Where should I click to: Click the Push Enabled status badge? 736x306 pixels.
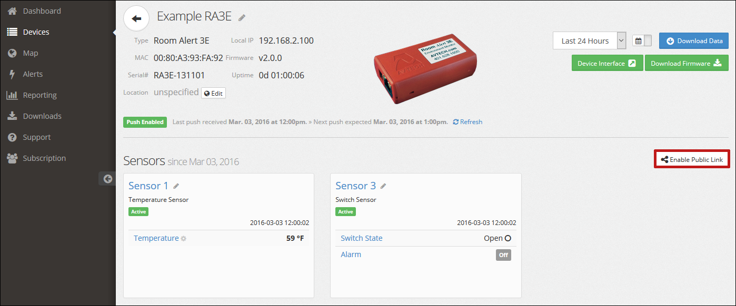[x=145, y=121]
